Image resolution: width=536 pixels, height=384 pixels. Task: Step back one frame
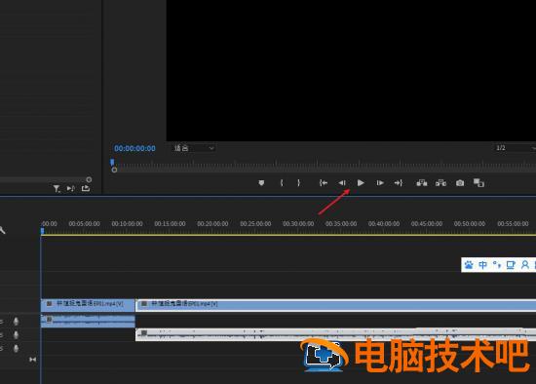(342, 183)
